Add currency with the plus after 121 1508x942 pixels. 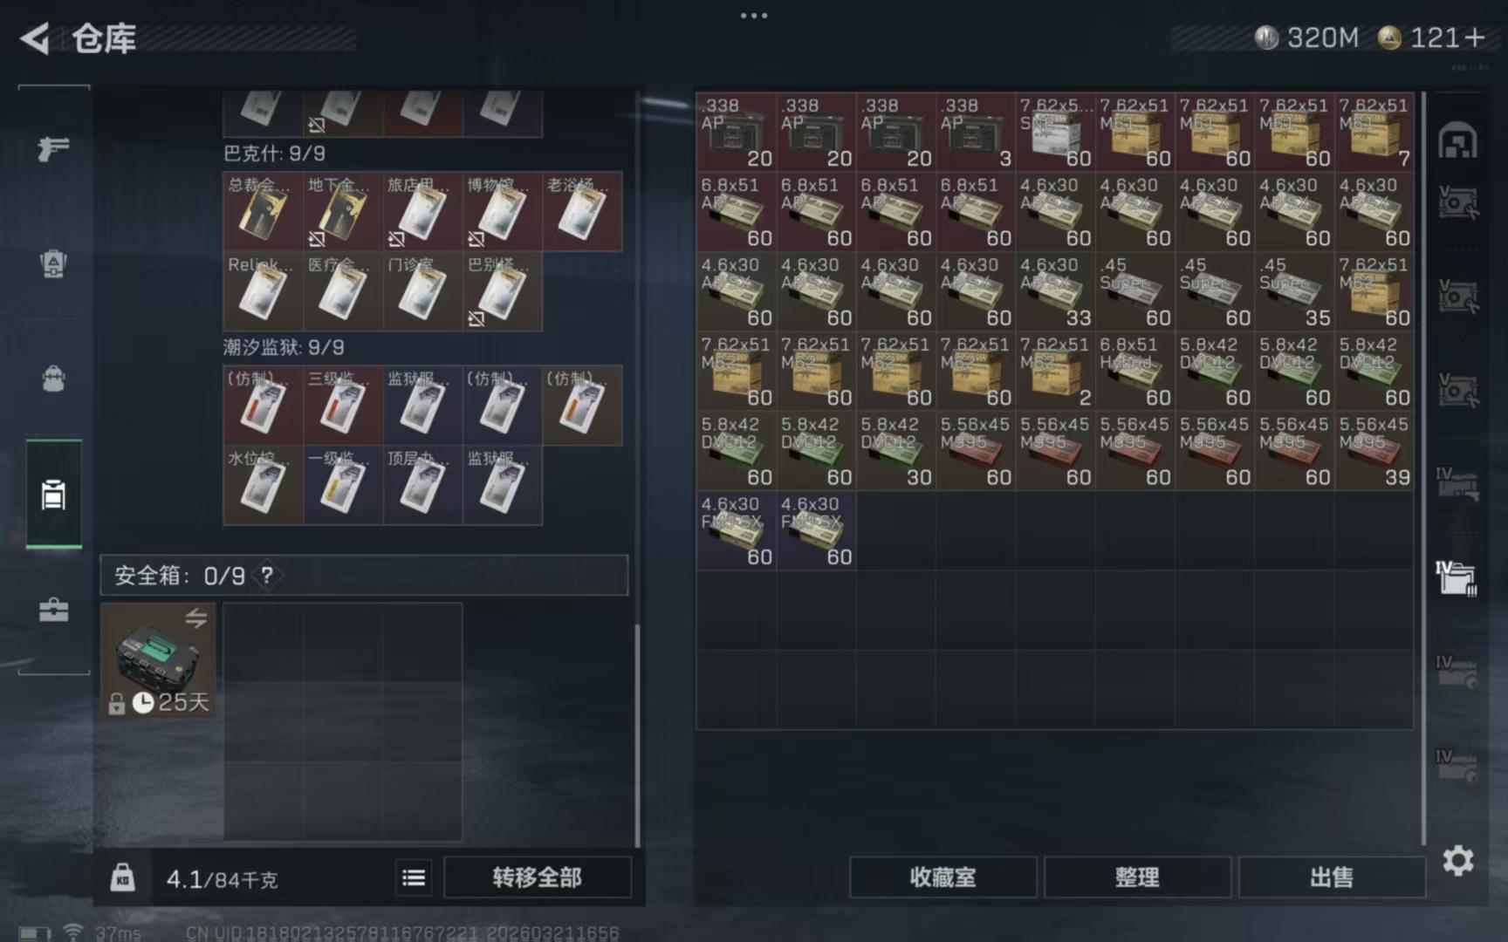point(1475,38)
